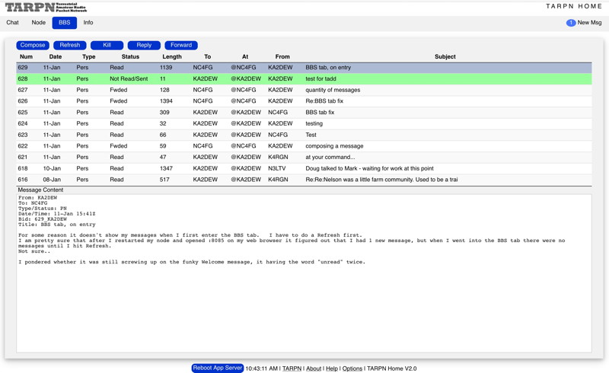Click the Reboot App Server button
Image resolution: width=609 pixels, height=373 pixels.
(x=218, y=368)
